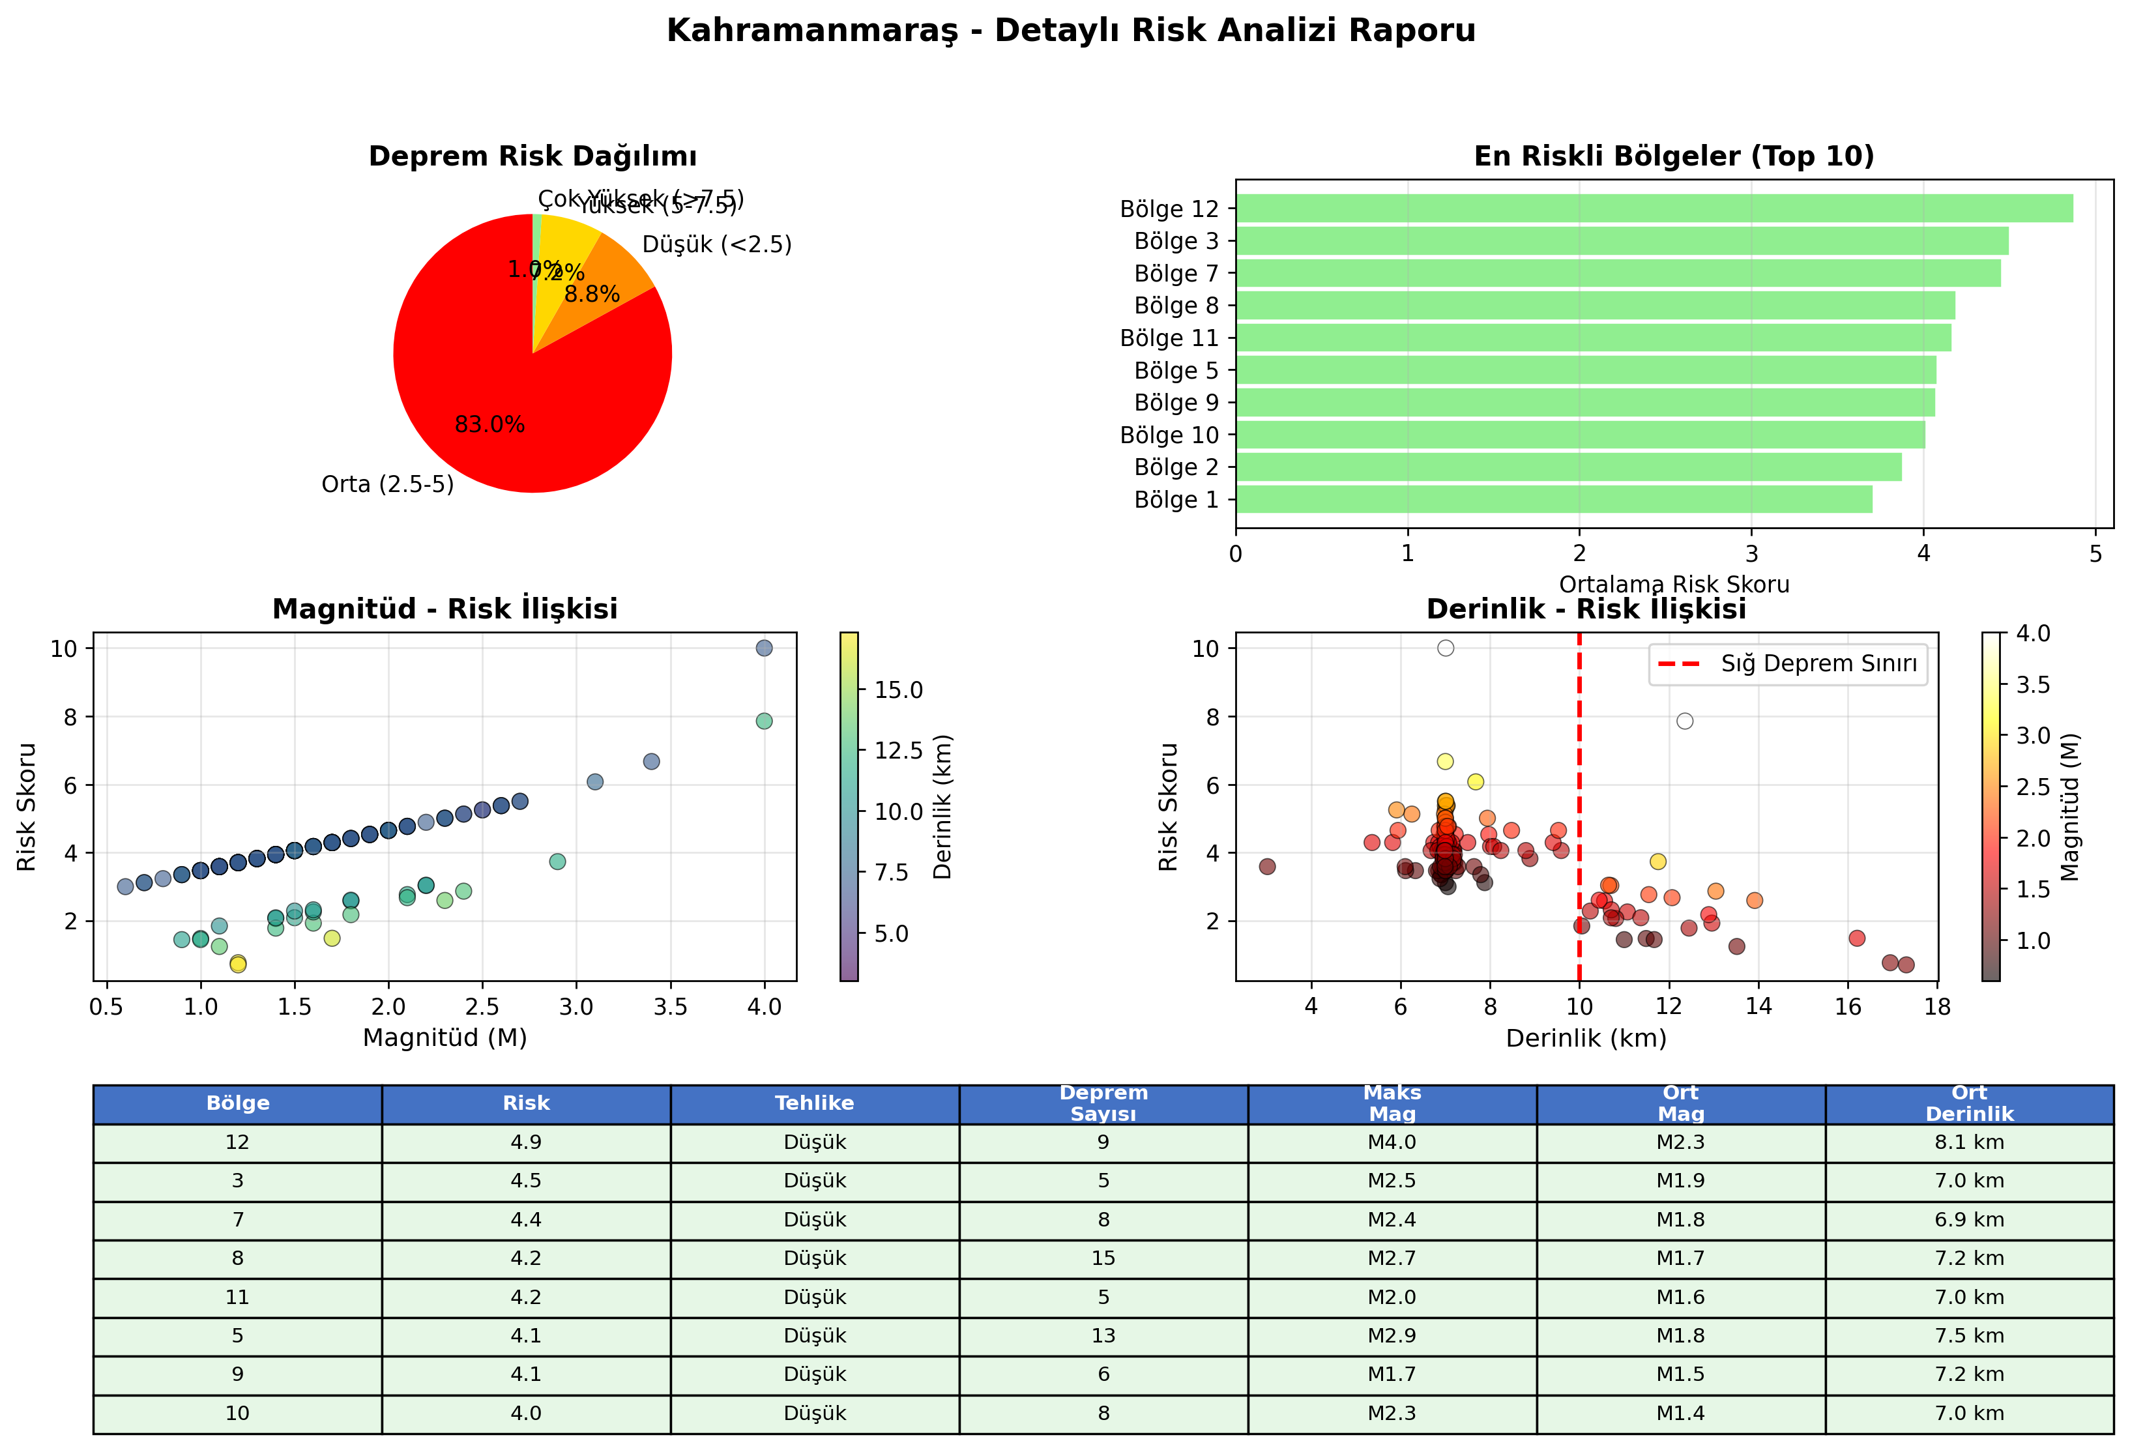Click the Sığ Deprem Sınırı legend entry

[1788, 663]
